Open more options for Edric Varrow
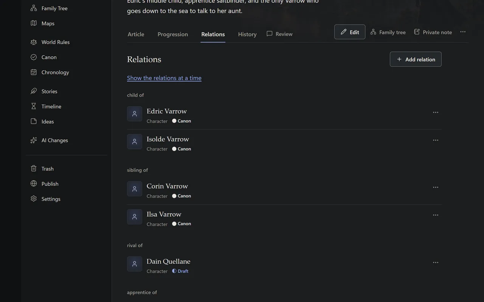 click(x=436, y=112)
